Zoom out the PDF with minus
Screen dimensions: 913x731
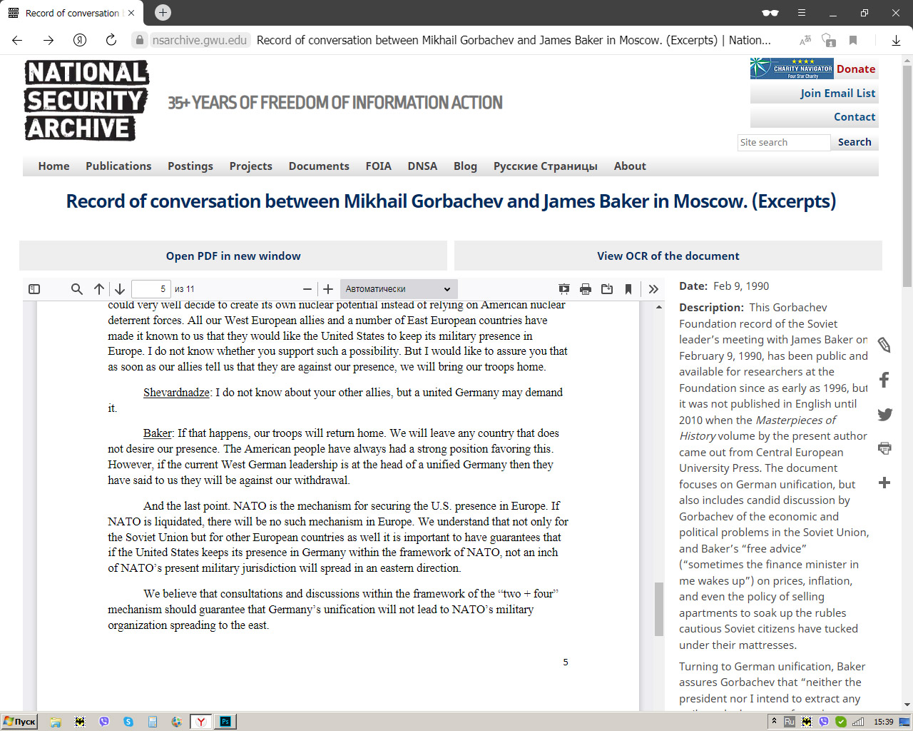[x=307, y=289]
